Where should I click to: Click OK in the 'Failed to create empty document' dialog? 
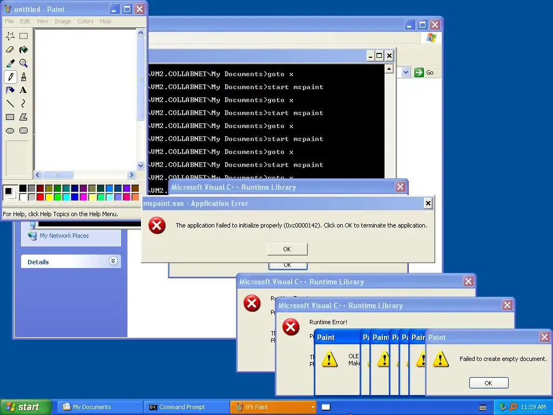click(488, 383)
